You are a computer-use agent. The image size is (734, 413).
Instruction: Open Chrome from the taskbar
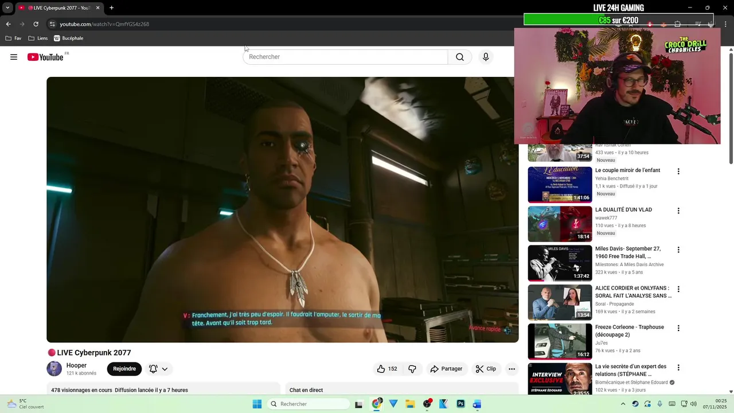[x=377, y=404]
